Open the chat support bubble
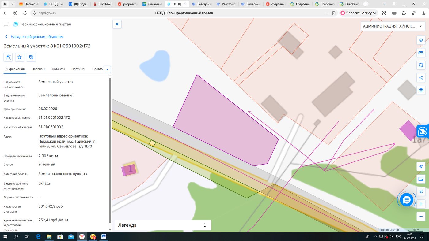Screen dimensions: 429x241 point(407,200)
